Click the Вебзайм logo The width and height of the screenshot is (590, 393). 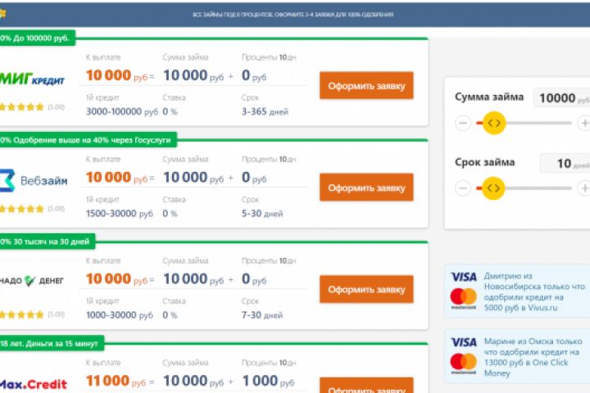(33, 180)
